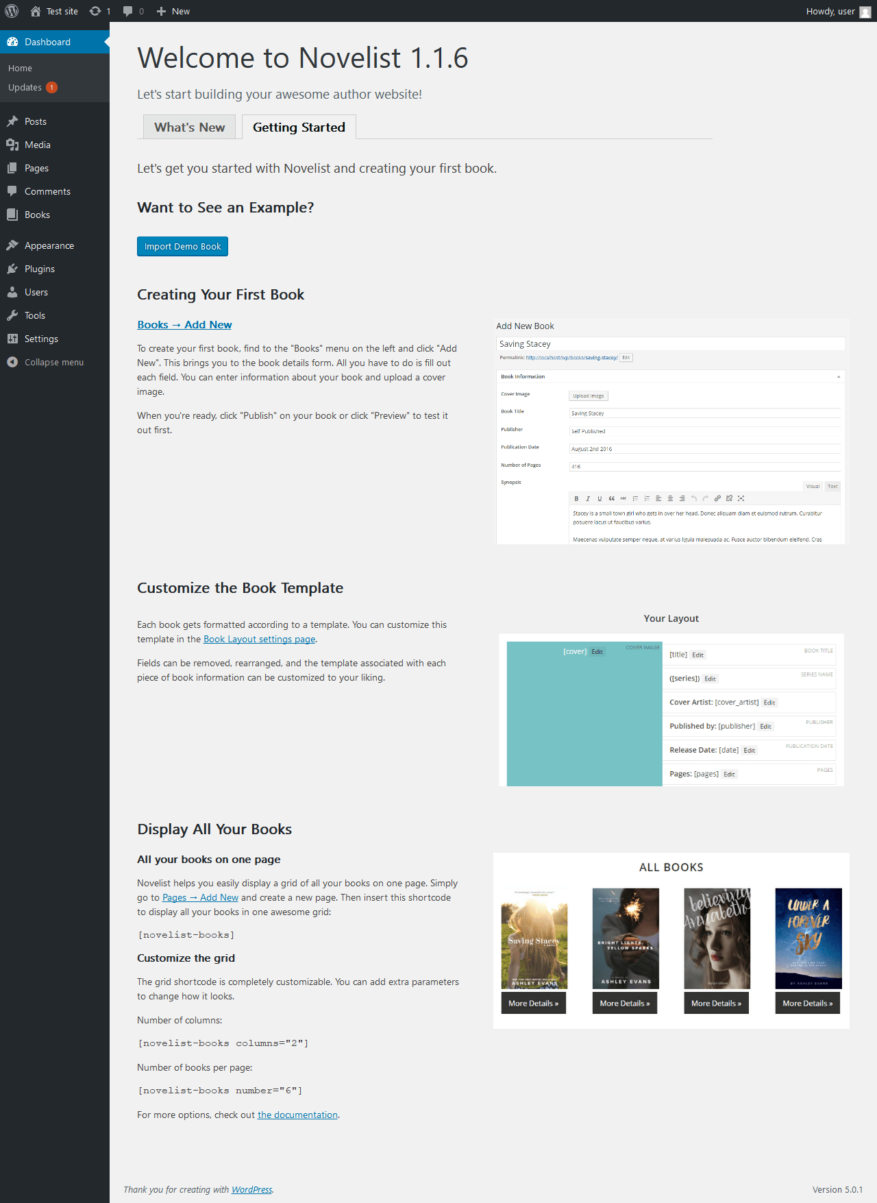
Task: Go to Home under Dashboard
Action: pyautogui.click(x=20, y=69)
